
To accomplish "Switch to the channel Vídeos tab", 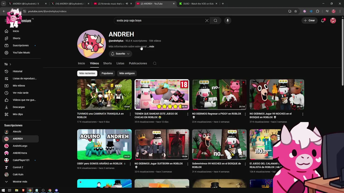I will point(94,64).
